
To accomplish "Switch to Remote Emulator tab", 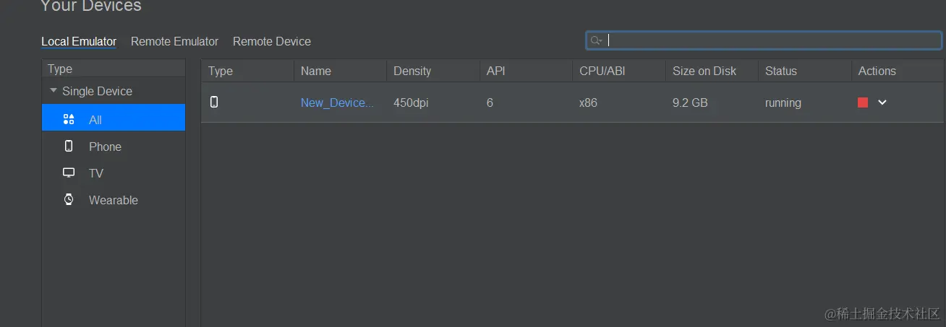I will [x=174, y=42].
